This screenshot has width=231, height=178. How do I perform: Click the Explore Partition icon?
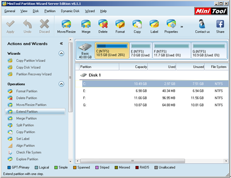(10, 159)
